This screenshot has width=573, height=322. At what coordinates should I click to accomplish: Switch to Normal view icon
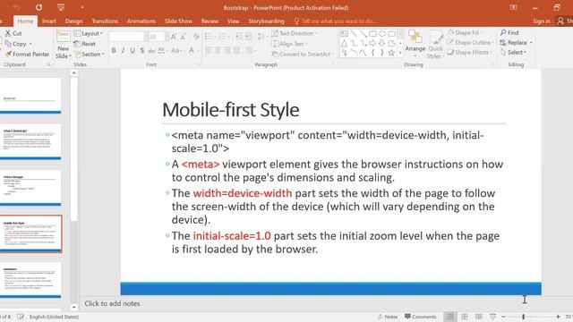click(x=450, y=317)
